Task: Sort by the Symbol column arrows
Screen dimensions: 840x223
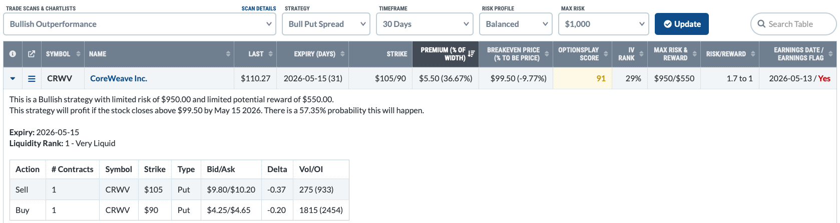Action: coord(79,54)
